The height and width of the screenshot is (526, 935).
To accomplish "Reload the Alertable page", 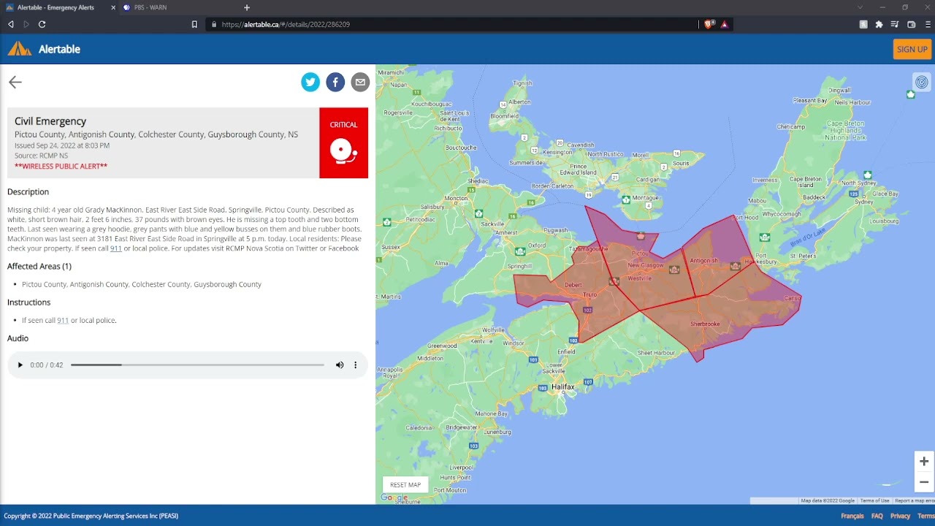I will (42, 24).
